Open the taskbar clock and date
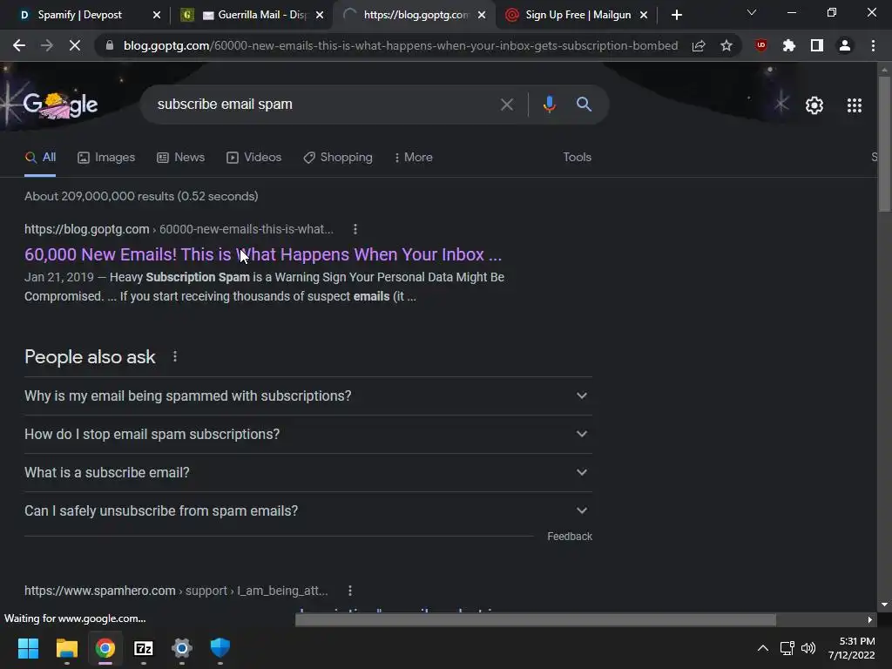This screenshot has height=669, width=892. pos(852,648)
